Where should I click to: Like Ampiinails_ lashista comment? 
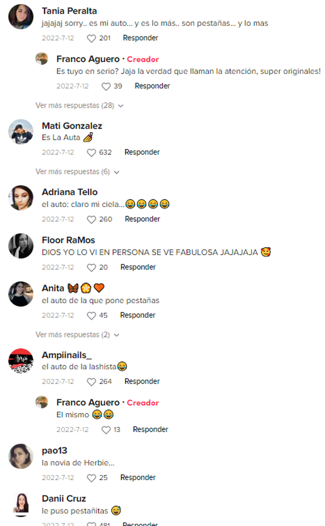91,382
